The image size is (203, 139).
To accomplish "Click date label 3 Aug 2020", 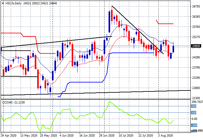I will pos(165,136).
